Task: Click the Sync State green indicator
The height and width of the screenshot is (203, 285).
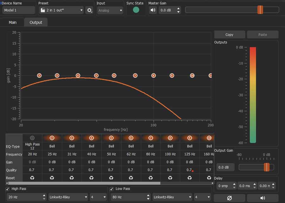Action: click(136, 10)
